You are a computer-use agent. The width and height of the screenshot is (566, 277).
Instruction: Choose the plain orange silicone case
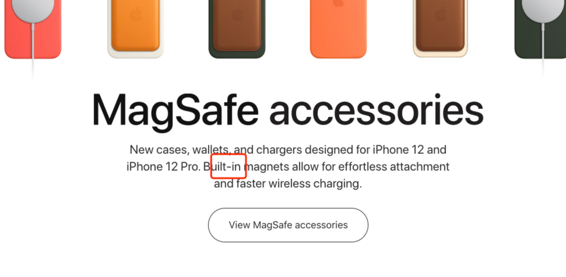point(338,29)
